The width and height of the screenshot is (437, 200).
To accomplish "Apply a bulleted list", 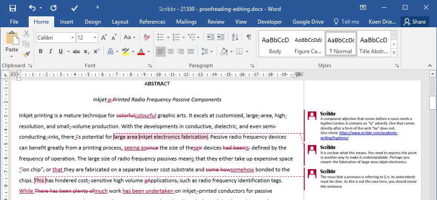I will pos(160,38).
